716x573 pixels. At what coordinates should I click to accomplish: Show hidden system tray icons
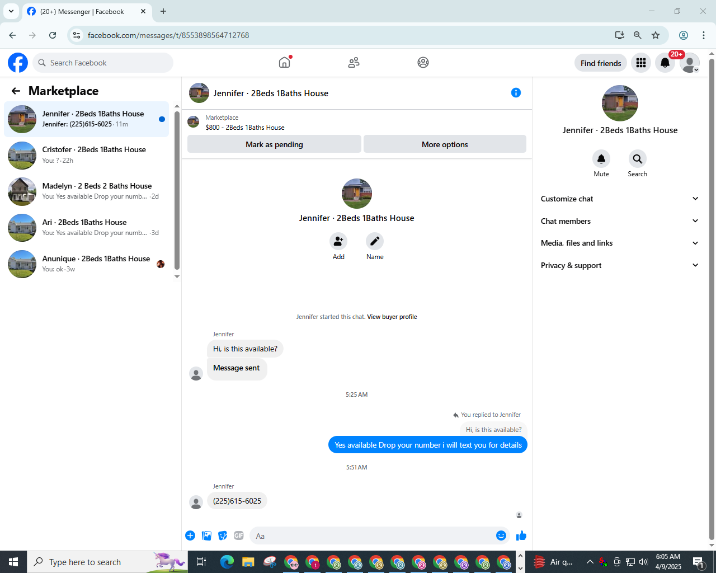590,562
